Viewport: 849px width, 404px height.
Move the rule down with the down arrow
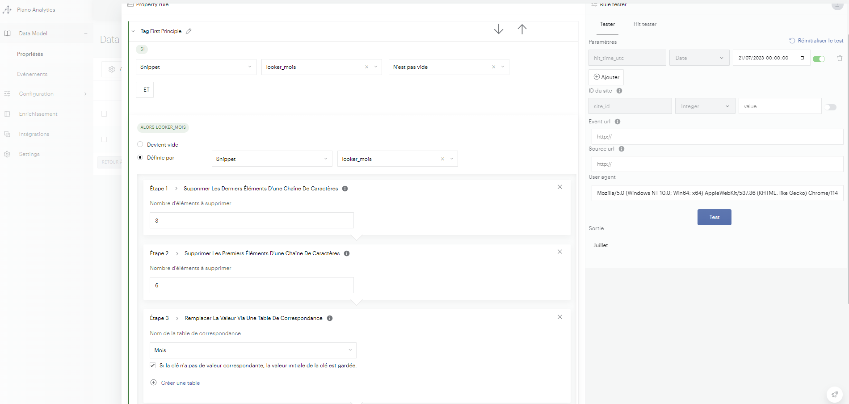[498, 29]
